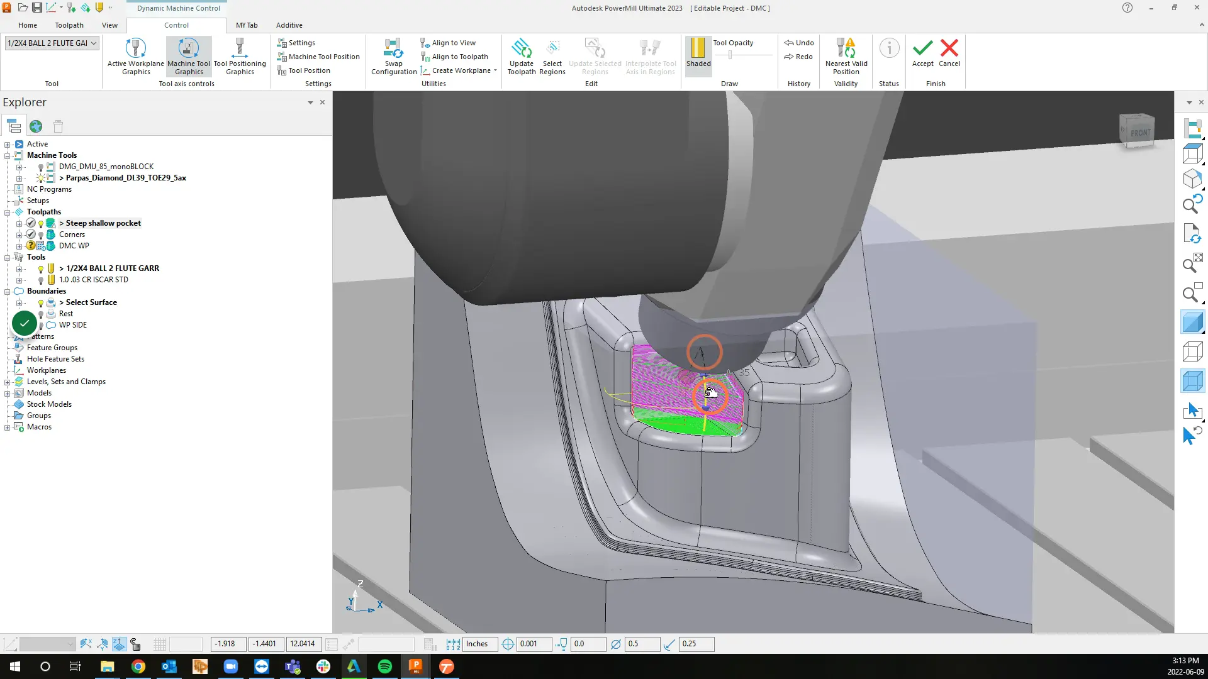Switch to Home ribbon tab
1208x679 pixels.
pyautogui.click(x=28, y=25)
